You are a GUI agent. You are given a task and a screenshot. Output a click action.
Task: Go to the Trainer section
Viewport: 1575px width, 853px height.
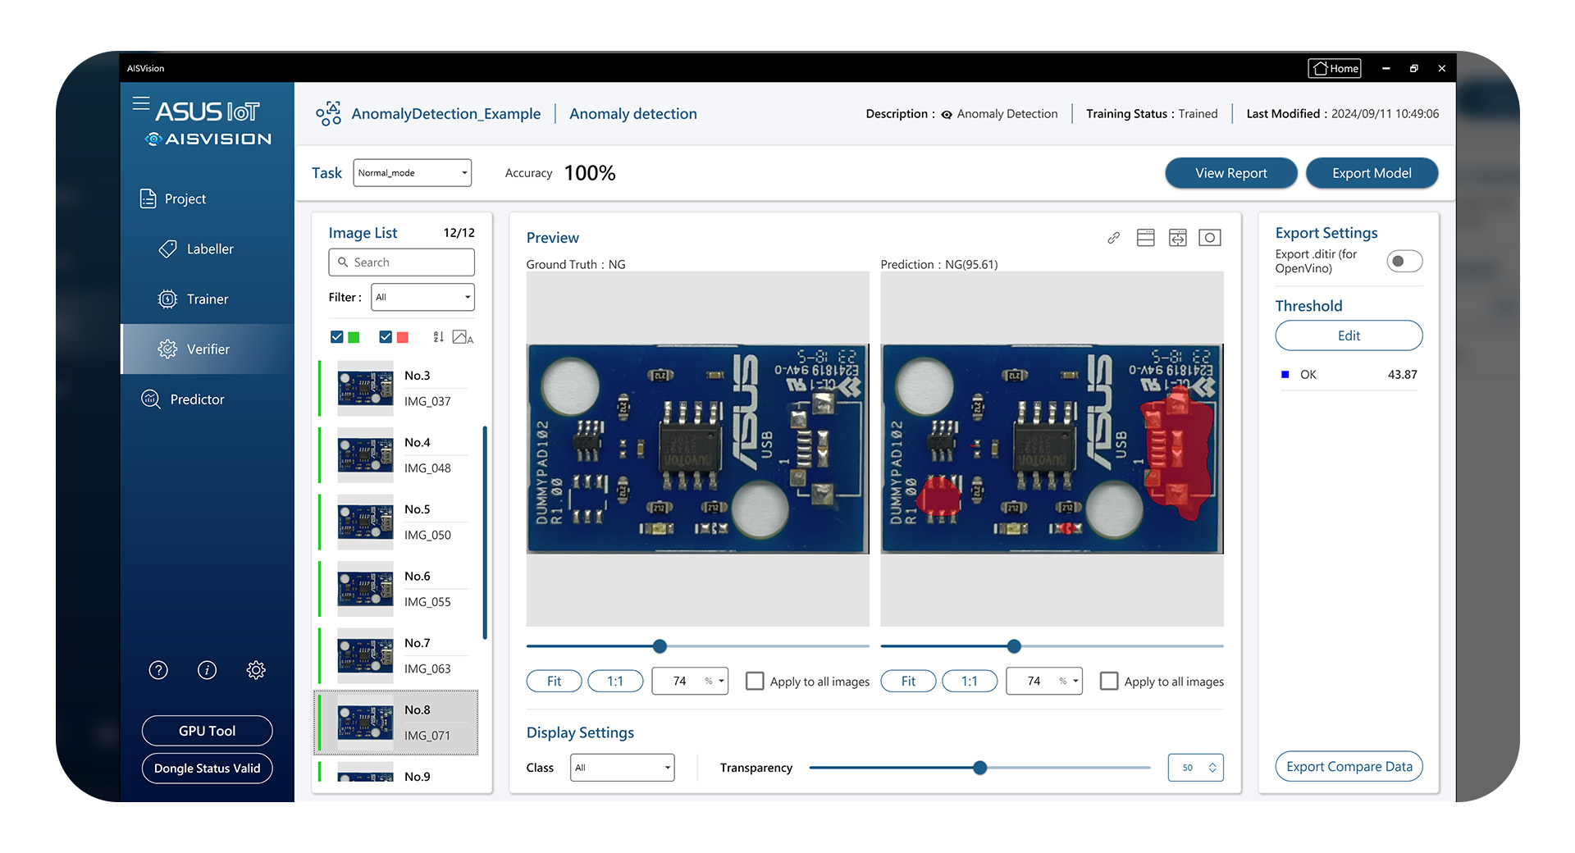pyautogui.click(x=207, y=299)
